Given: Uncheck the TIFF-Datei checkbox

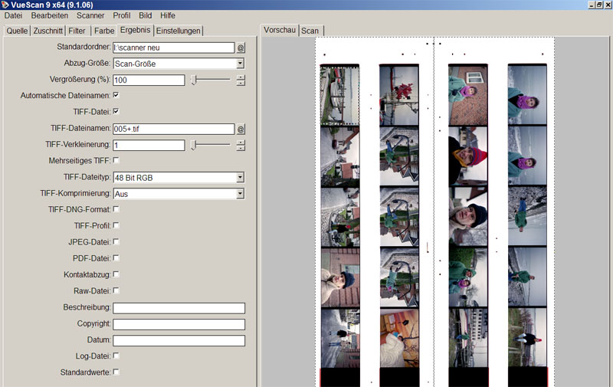Looking at the screenshot, I should coord(116,112).
